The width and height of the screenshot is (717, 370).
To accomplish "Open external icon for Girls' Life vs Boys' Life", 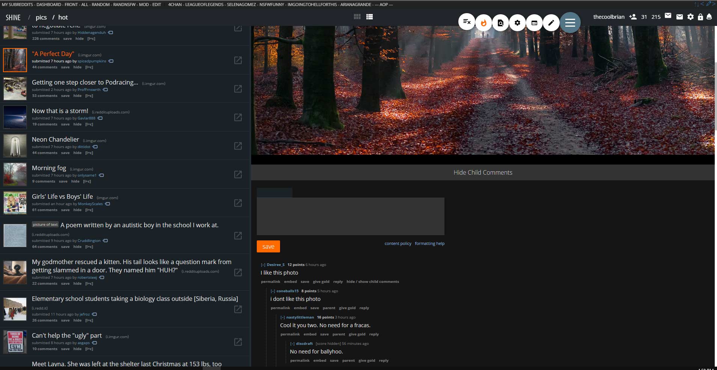I will 238,203.
